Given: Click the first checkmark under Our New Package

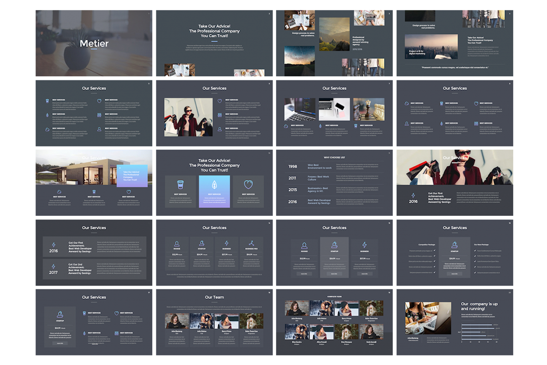Looking at the screenshot, I should coord(475,250).
